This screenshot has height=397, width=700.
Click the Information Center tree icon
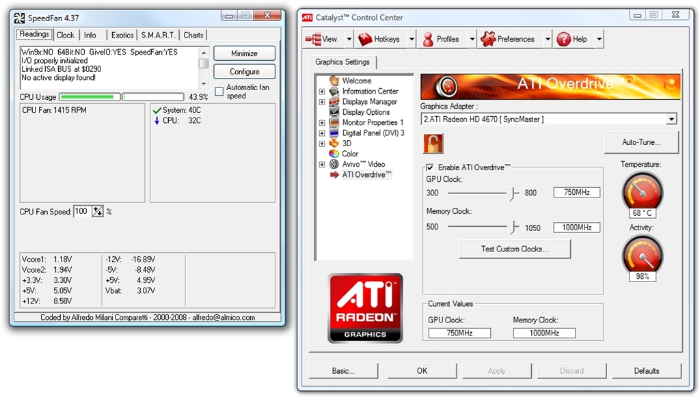(x=334, y=91)
